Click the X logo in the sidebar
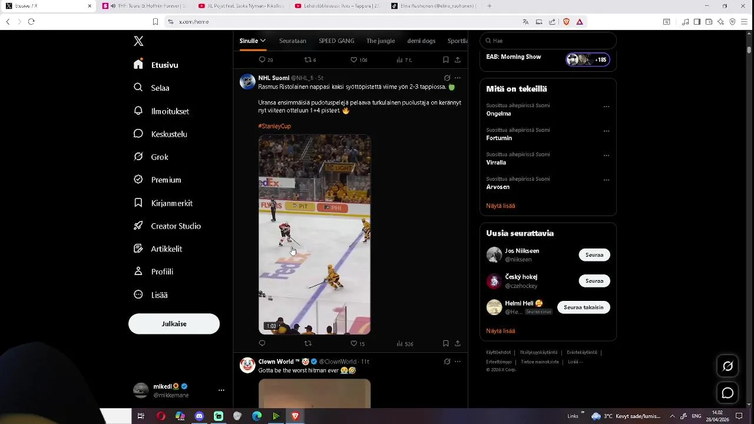The image size is (754, 424). pos(138,41)
